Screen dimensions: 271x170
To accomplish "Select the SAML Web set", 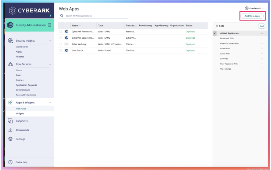I will (x=225, y=54).
